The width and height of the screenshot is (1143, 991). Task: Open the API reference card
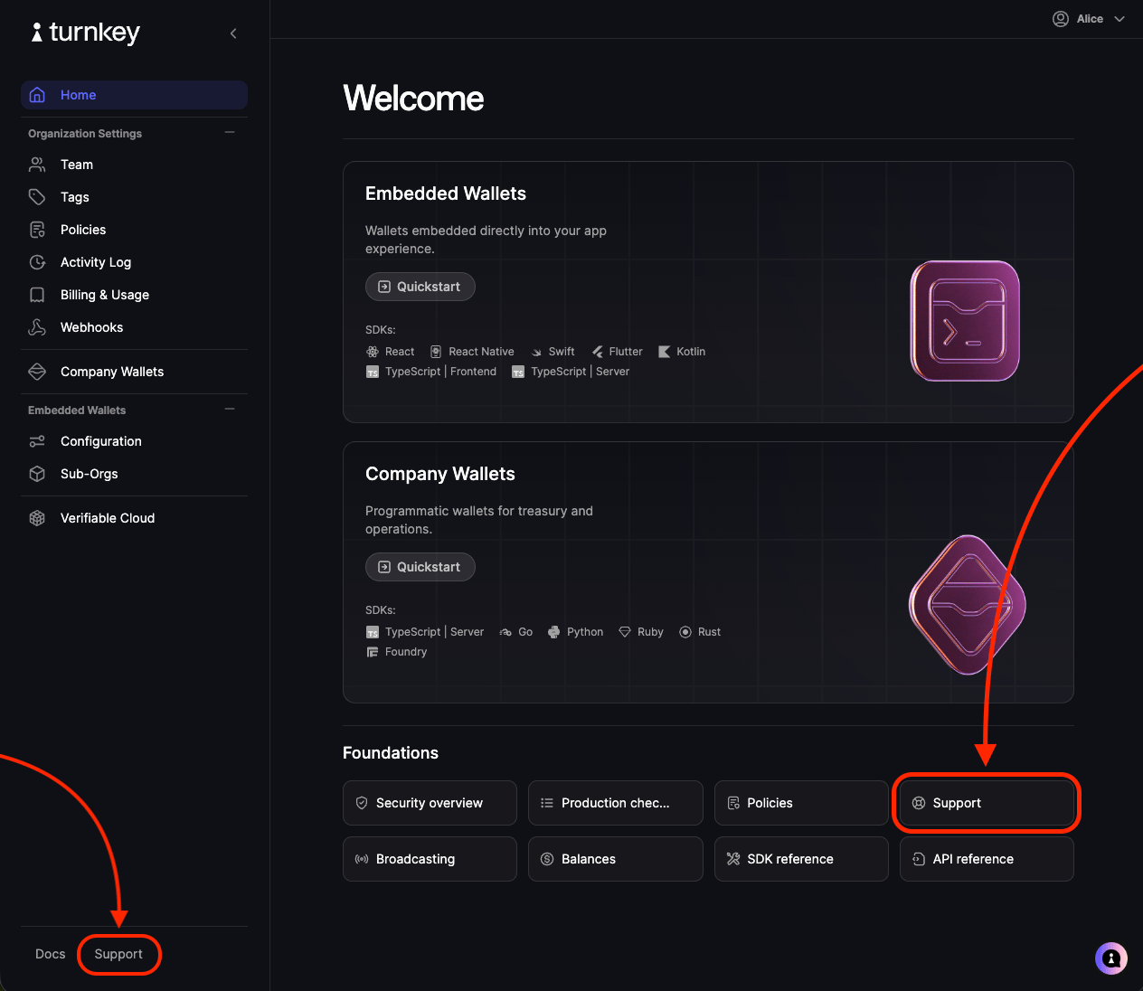click(987, 859)
